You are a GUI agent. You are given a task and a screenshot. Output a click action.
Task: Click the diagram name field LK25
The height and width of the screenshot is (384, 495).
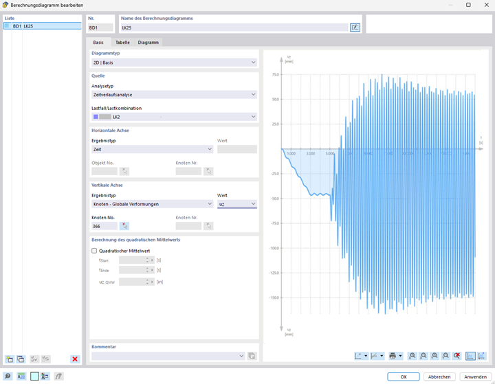click(234, 27)
